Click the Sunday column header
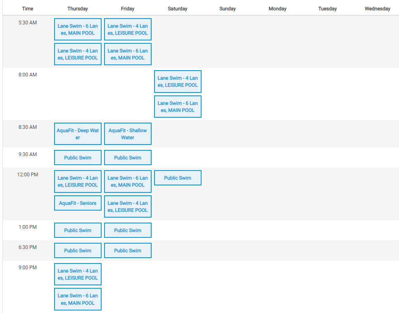The height and width of the screenshot is (313, 399). click(x=228, y=9)
